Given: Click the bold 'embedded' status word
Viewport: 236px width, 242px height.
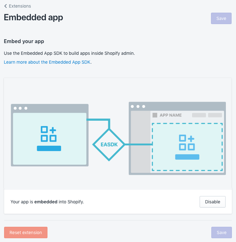Looking at the screenshot, I should click(x=46, y=201).
